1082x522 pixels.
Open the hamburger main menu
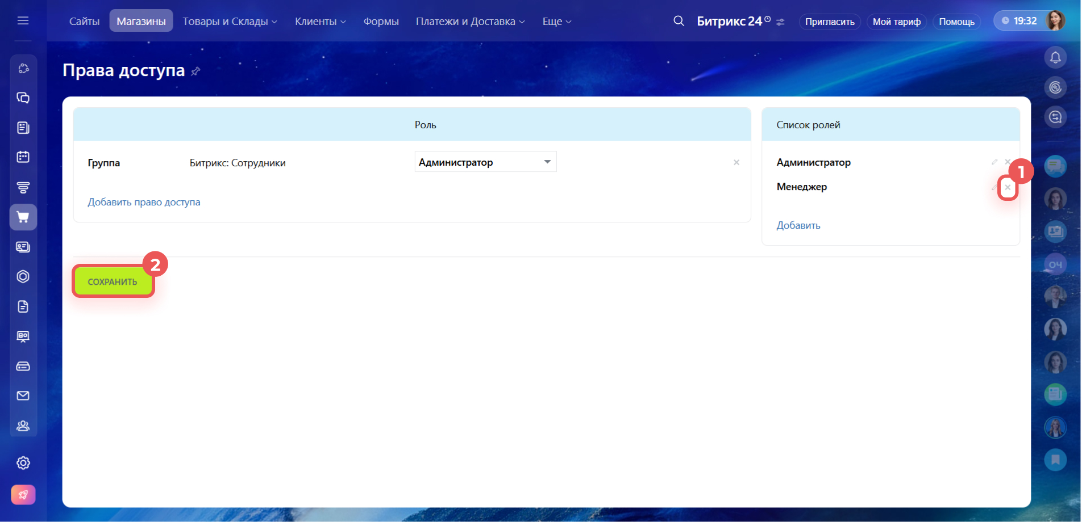23,21
